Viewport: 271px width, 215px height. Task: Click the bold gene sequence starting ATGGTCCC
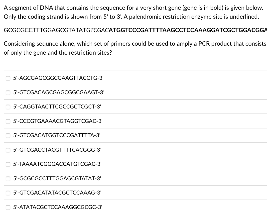188,30
